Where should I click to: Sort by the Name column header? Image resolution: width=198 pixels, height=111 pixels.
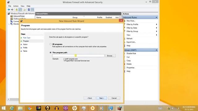(x=39, y=18)
